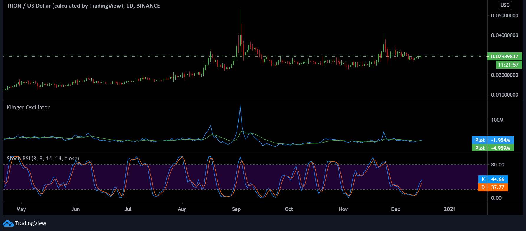Click the D value label 37.77
The image size is (526, 231).
493,187
